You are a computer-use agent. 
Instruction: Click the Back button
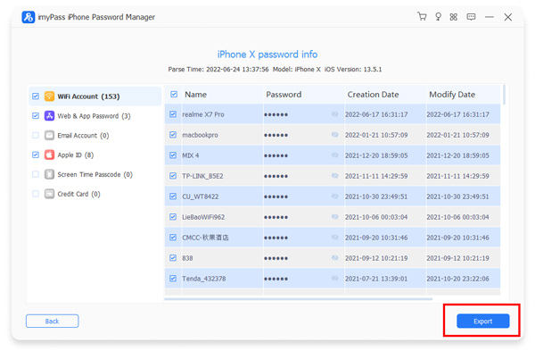point(53,321)
